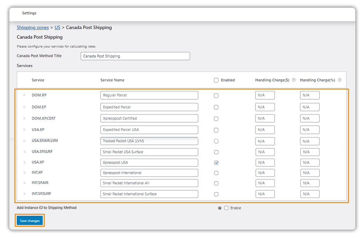Click the Canada Post Method Title field

pos(135,56)
